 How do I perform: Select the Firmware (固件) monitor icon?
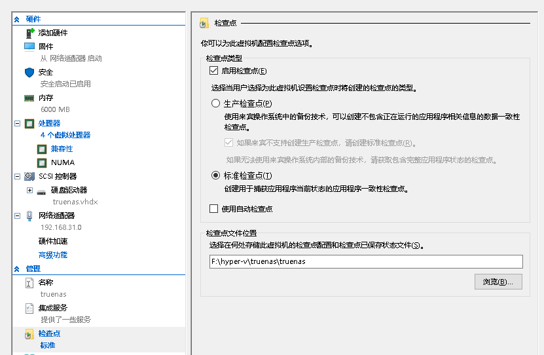click(29, 47)
